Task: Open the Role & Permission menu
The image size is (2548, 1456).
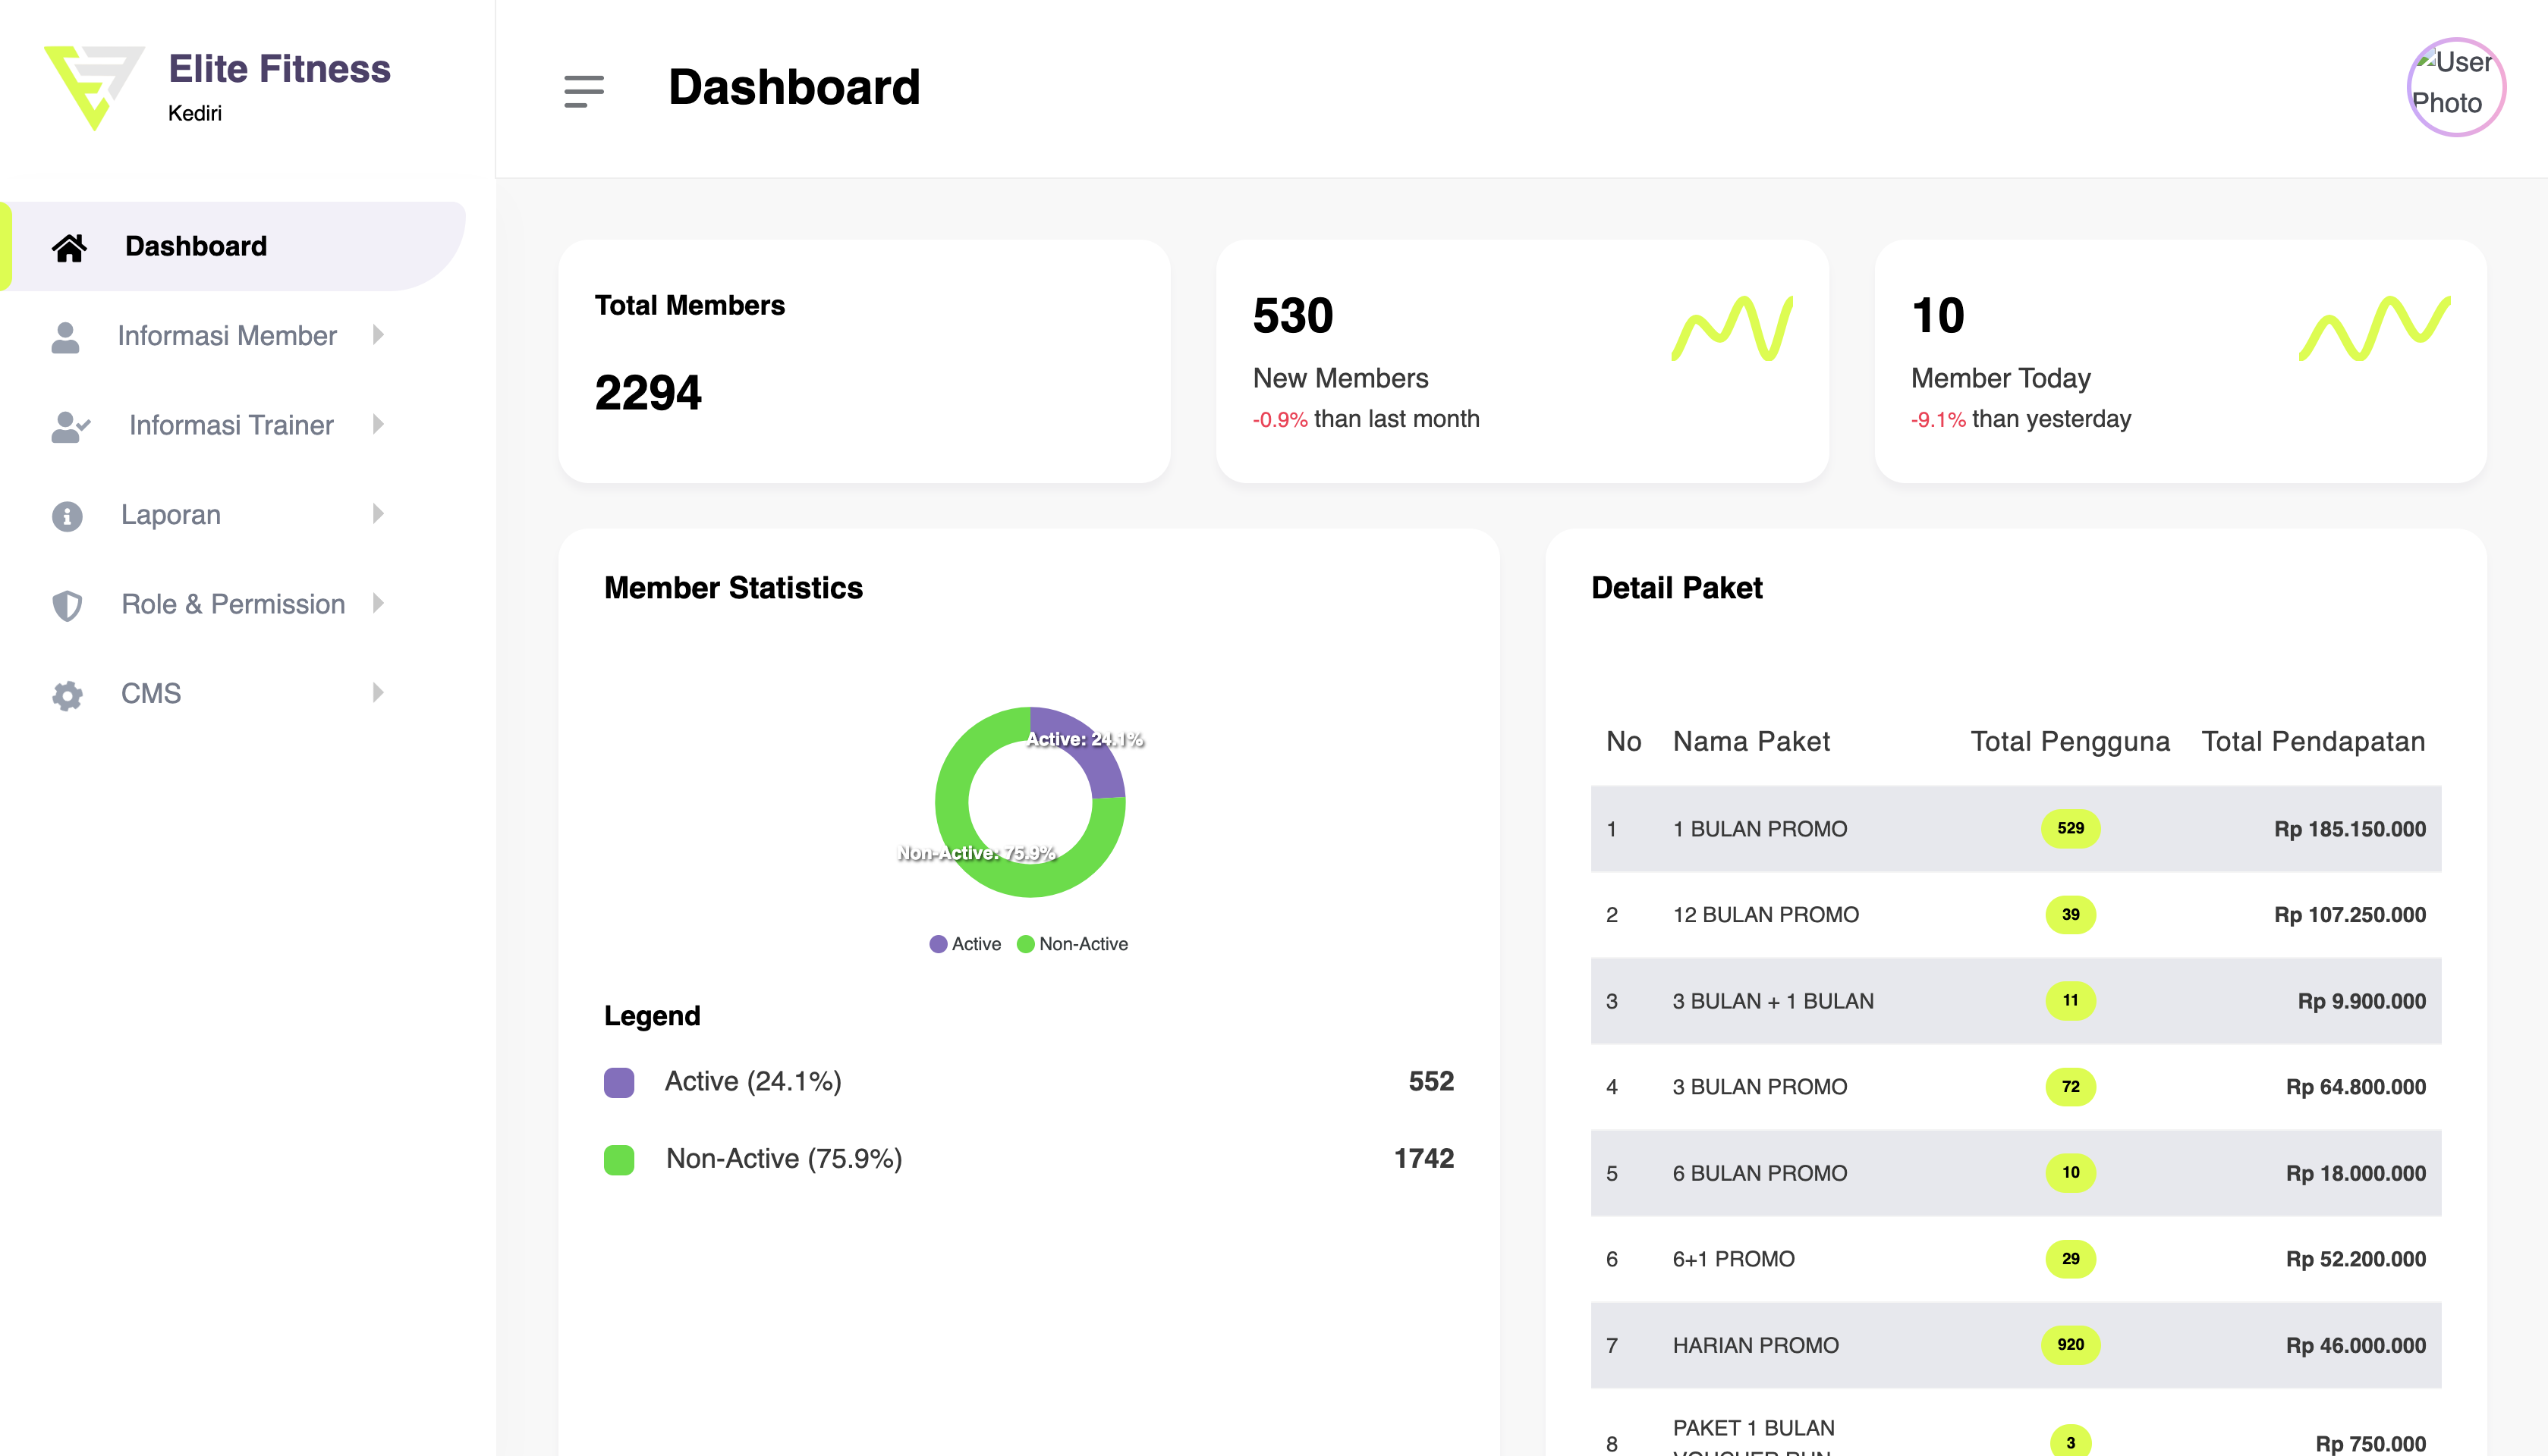Action: click(x=232, y=604)
